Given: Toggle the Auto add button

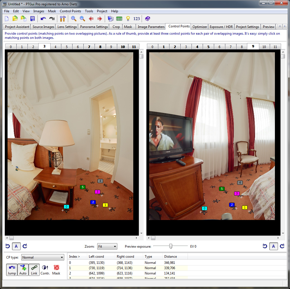Looking at the screenshot, I should [x=23, y=270].
